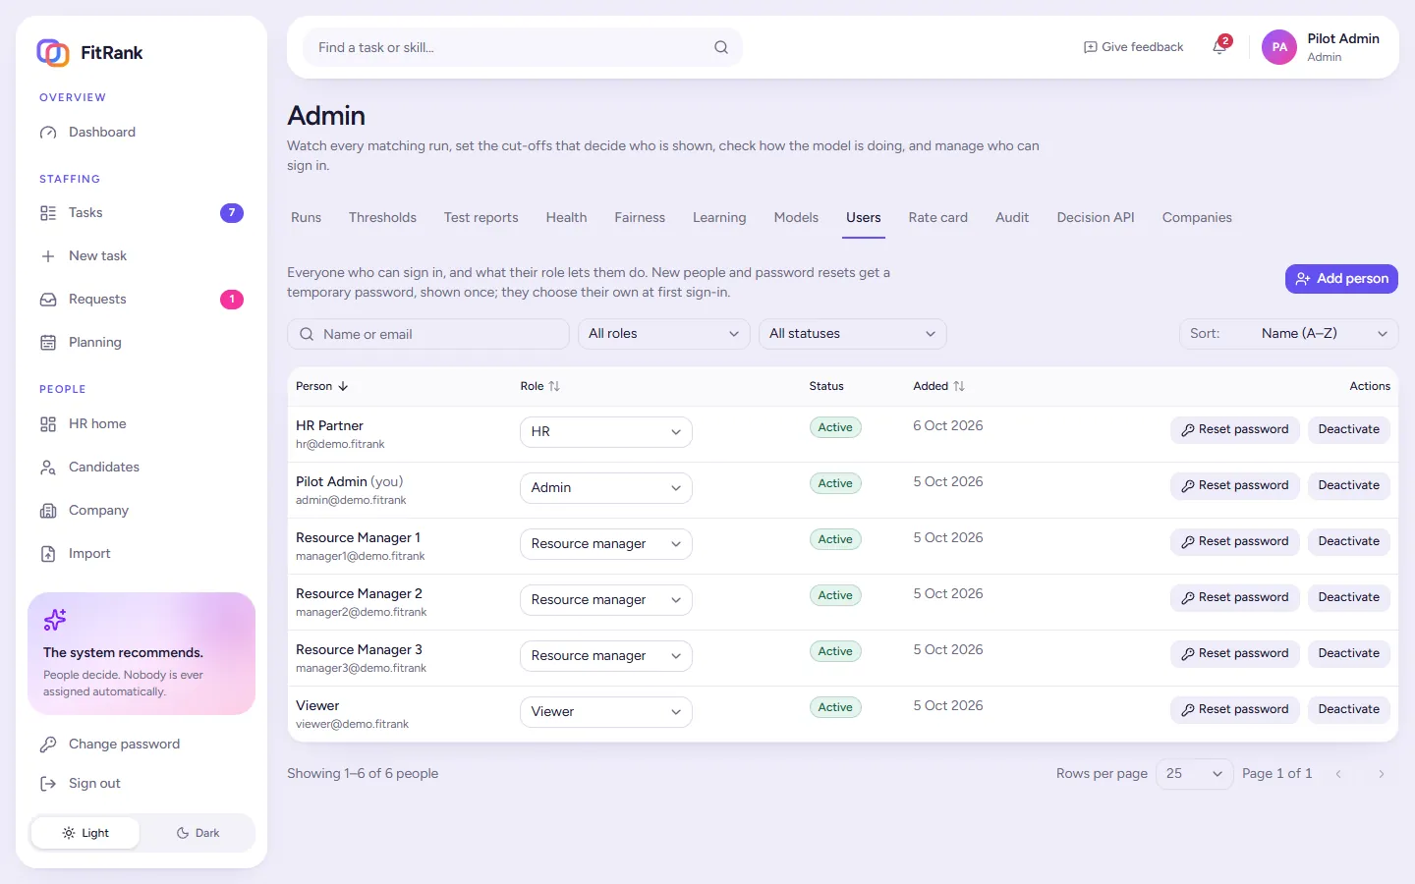Screen dimensions: 1415x884
Task: Deactivate the Resource Manager 3 user
Action: (1348, 653)
